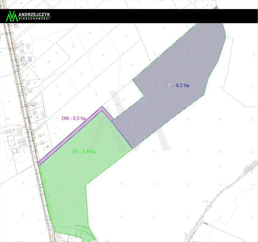Click the empty black header banner area
258x242 pixels.
151,16
